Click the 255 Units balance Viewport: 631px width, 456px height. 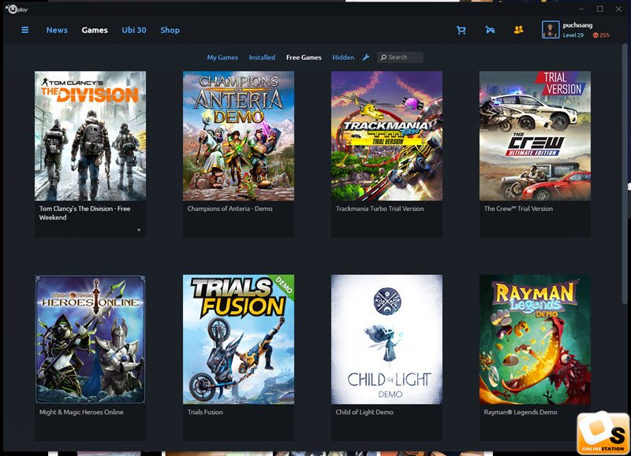(604, 35)
